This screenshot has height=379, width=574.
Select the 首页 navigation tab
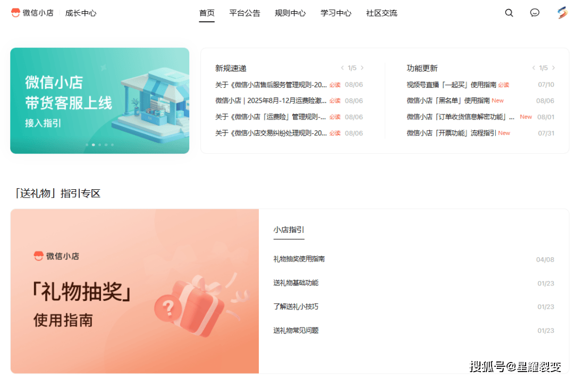tap(207, 13)
